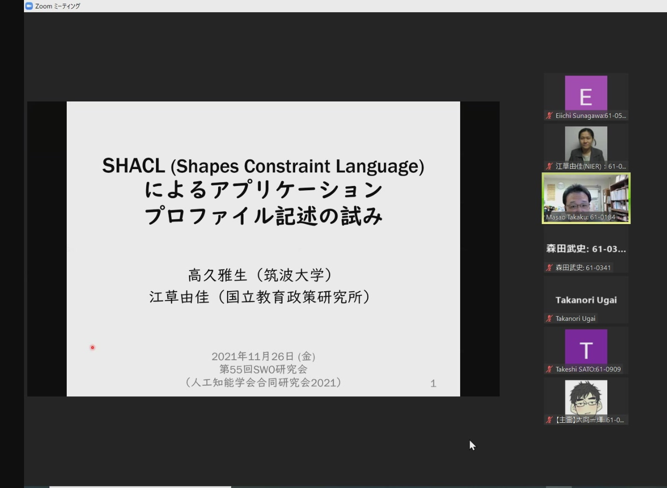Click the Zoom logo in title bar
Screen dimensions: 667x488
(29, 6)
